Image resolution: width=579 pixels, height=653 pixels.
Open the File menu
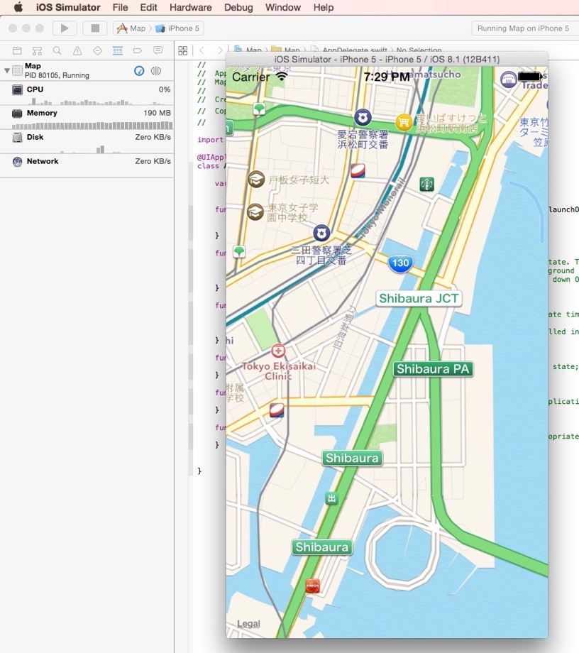[121, 8]
